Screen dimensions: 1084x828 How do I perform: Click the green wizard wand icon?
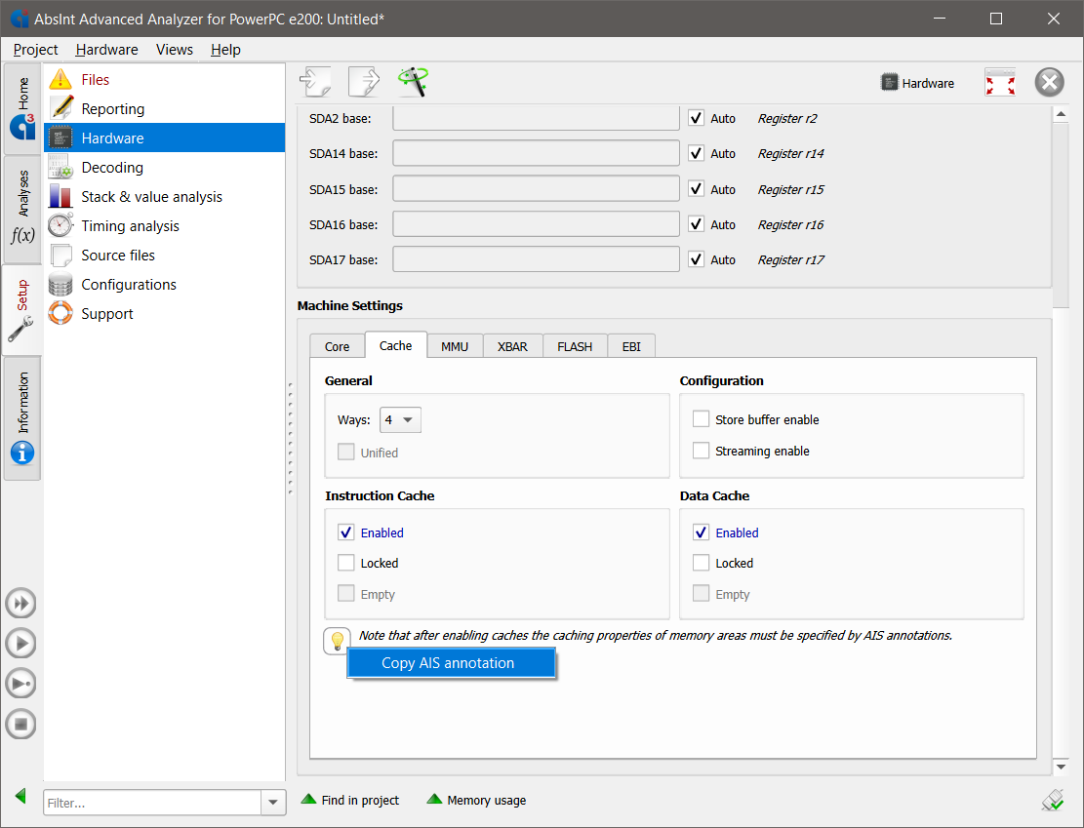click(414, 82)
